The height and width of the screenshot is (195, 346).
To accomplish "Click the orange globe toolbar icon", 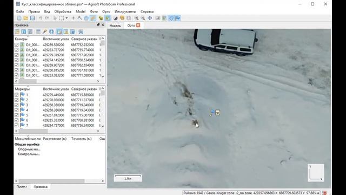I will click(122, 18).
